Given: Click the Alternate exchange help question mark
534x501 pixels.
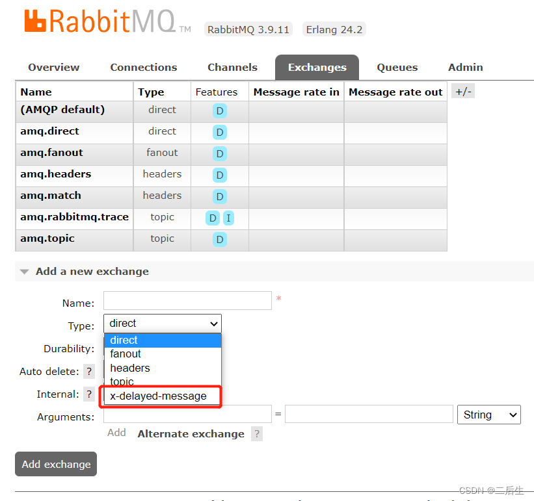Looking at the screenshot, I should [x=257, y=434].
